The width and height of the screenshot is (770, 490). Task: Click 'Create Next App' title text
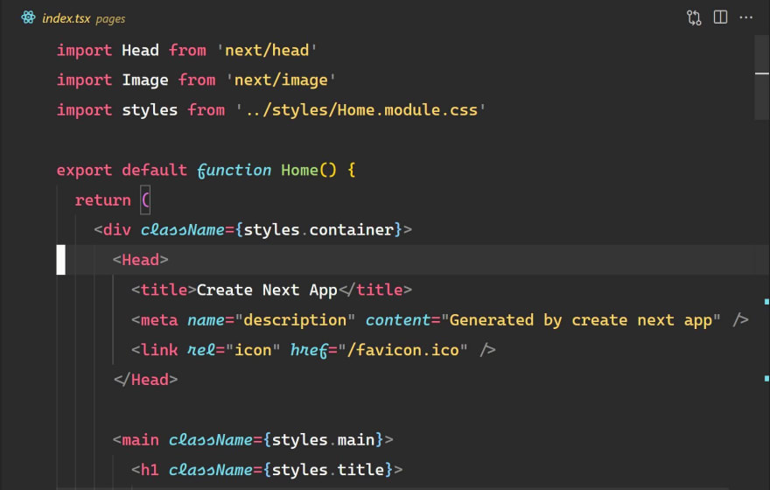click(267, 290)
